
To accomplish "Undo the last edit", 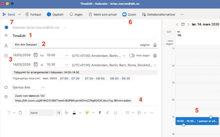I will [9, 112].
